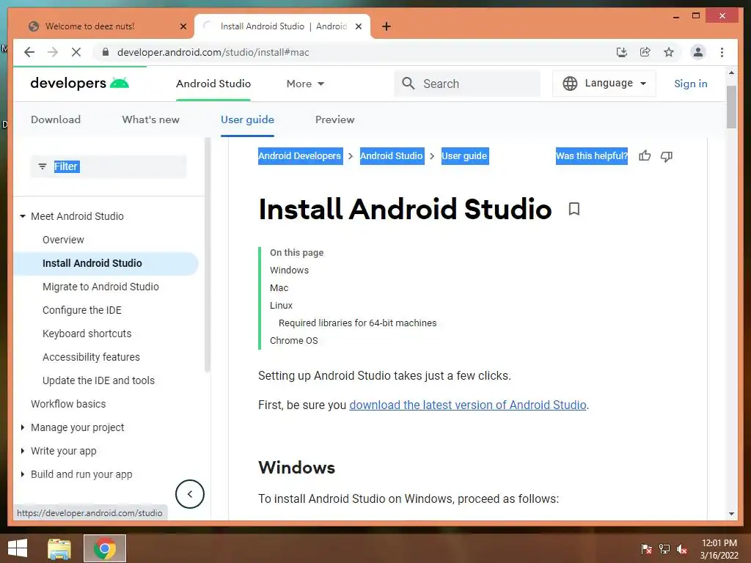
Task: Open the Chrome profile avatar
Action: 698,52
